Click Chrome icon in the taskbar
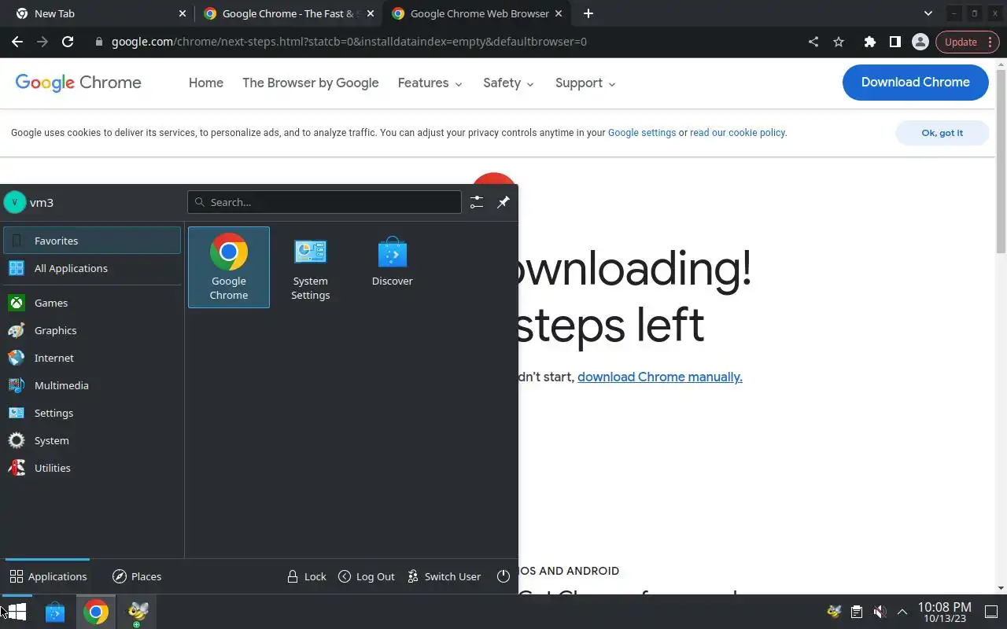Screen dimensions: 1007x629 point(96,612)
